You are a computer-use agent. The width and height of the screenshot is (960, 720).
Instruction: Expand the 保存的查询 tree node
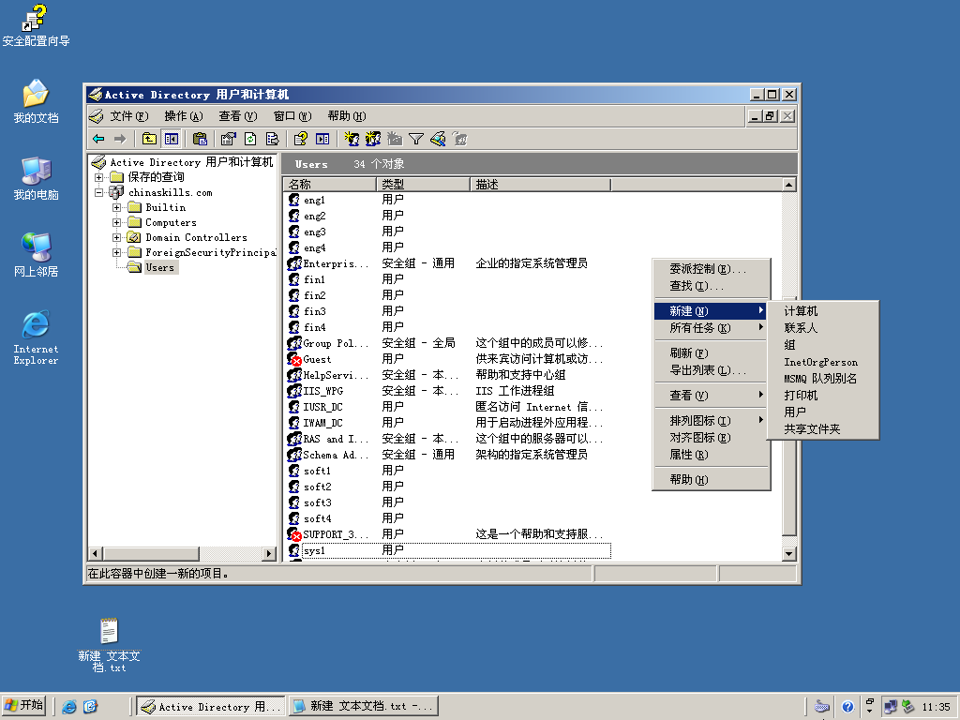coord(98,177)
